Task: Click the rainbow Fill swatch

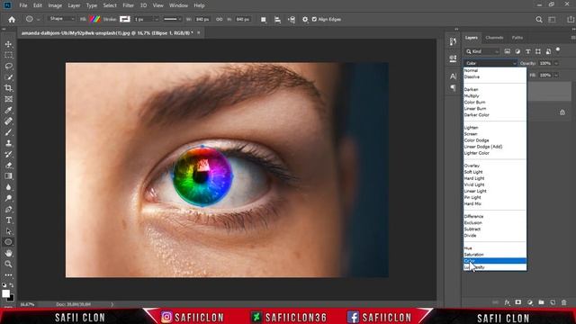Action: 94,19
